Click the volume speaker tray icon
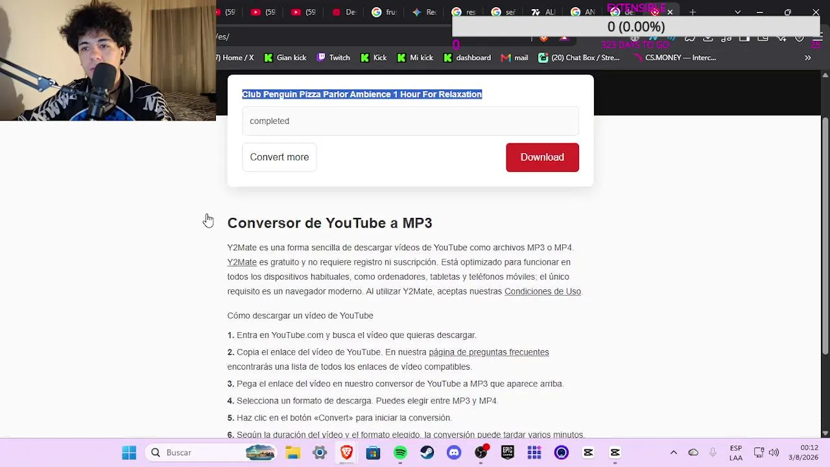Viewport: 830px width, 467px height. coord(774,453)
